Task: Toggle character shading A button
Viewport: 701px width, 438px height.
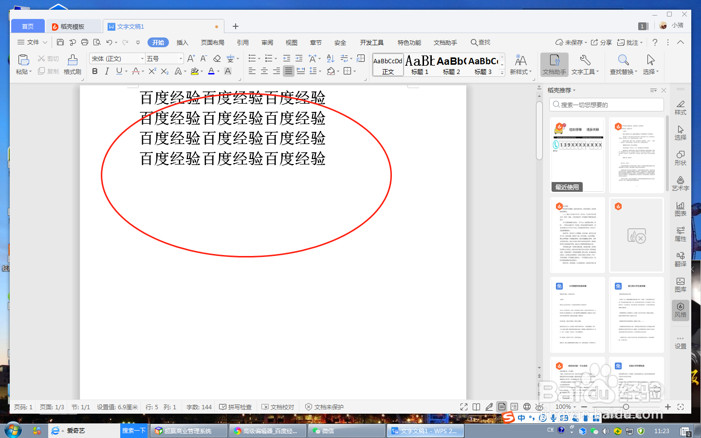Action: (x=227, y=71)
